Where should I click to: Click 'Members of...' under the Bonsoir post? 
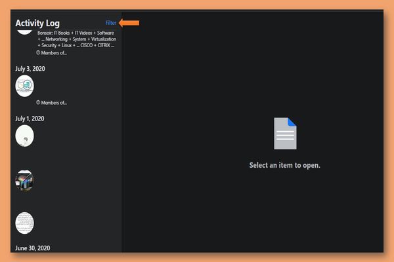click(x=54, y=53)
